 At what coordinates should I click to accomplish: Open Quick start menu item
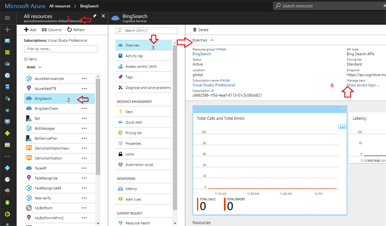pos(144,122)
